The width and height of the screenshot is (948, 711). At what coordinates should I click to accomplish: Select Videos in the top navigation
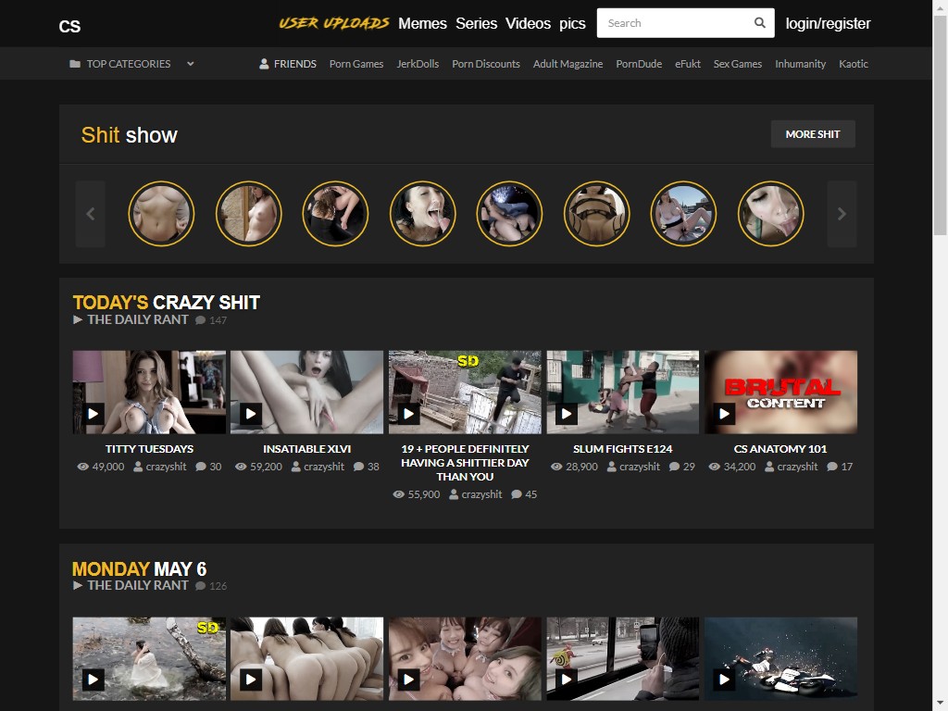click(x=528, y=23)
